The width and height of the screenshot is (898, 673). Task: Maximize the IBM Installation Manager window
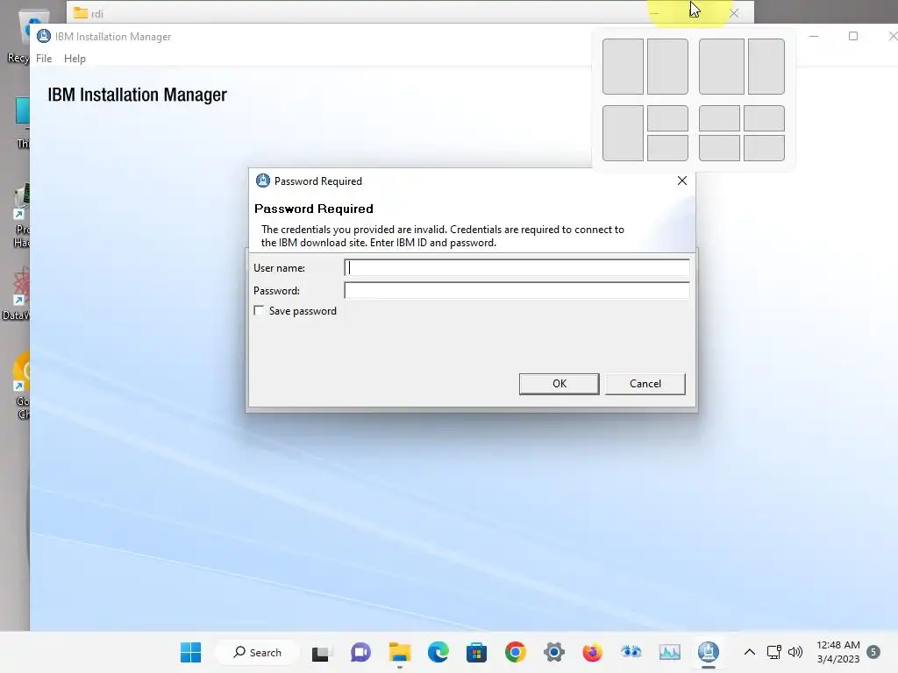point(853,36)
